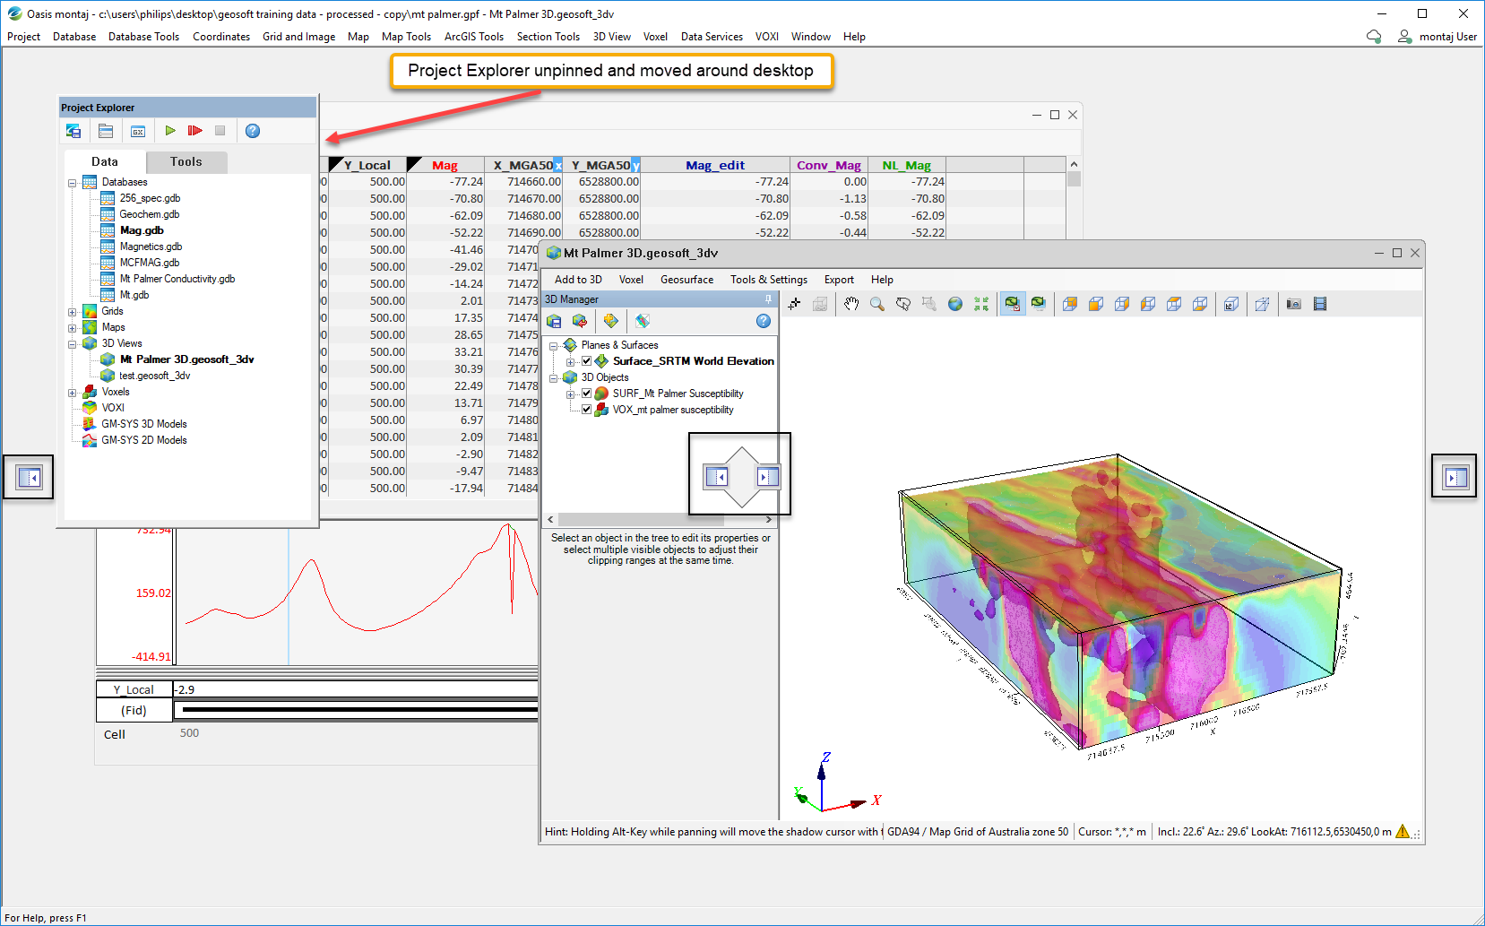Screen dimensions: 1485x926
Task: Open Add to 3D menu in 3D viewer
Action: 578,280
